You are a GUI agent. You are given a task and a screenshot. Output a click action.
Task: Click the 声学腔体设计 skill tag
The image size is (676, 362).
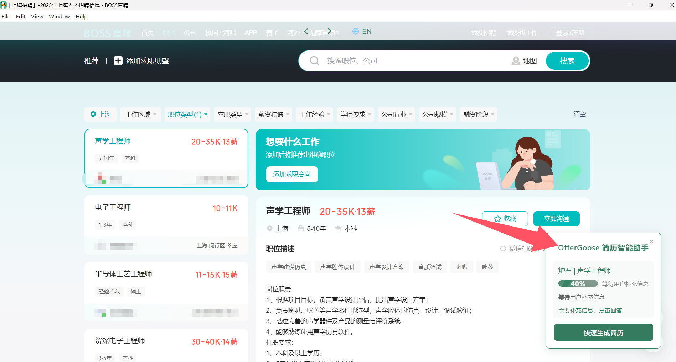pos(338,267)
